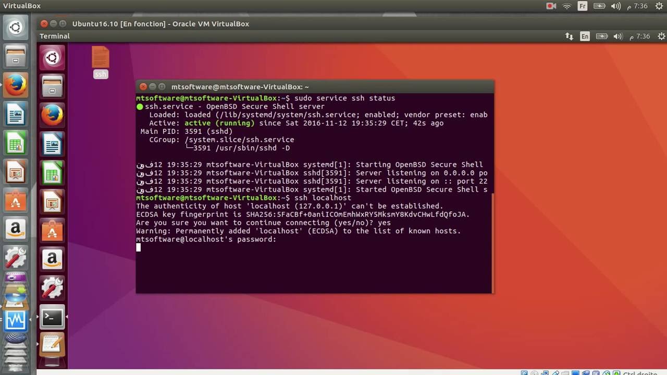Open the Ubuntu Dash on the host launcher

pyautogui.click(x=16, y=27)
